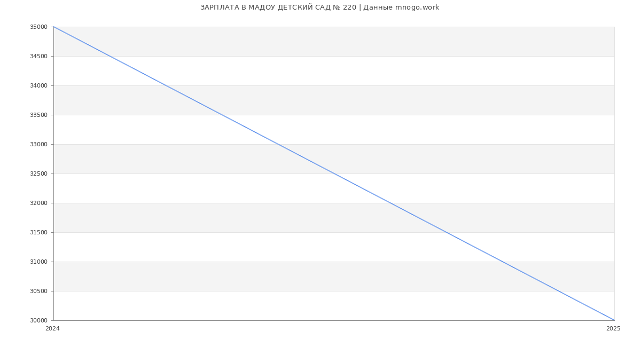
Task: Click the 30500 y-axis label
Action: tap(39, 291)
